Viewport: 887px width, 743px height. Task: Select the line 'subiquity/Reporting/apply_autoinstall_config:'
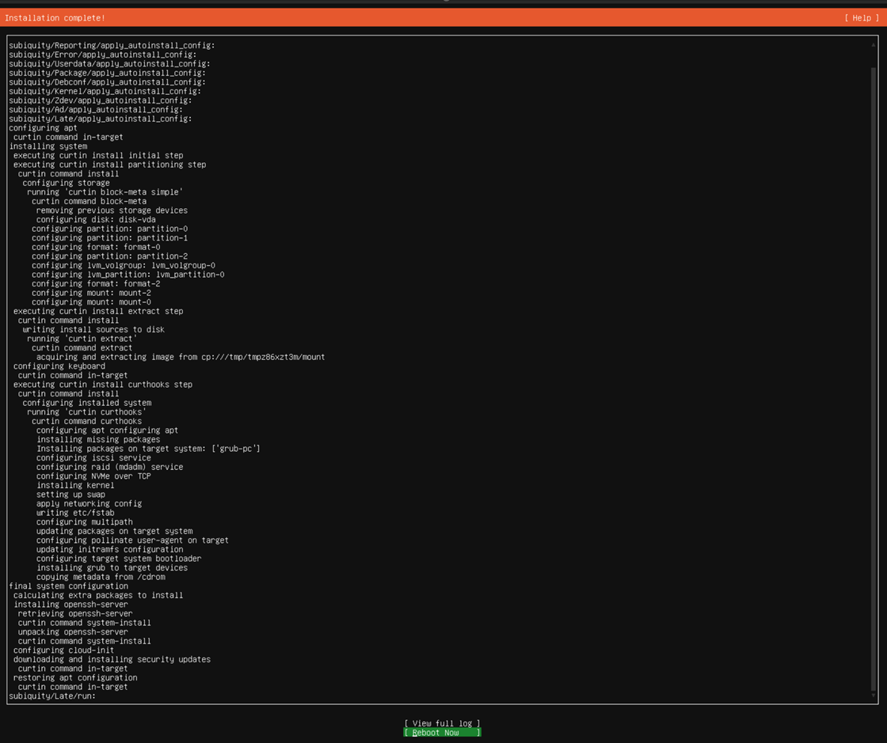112,45
